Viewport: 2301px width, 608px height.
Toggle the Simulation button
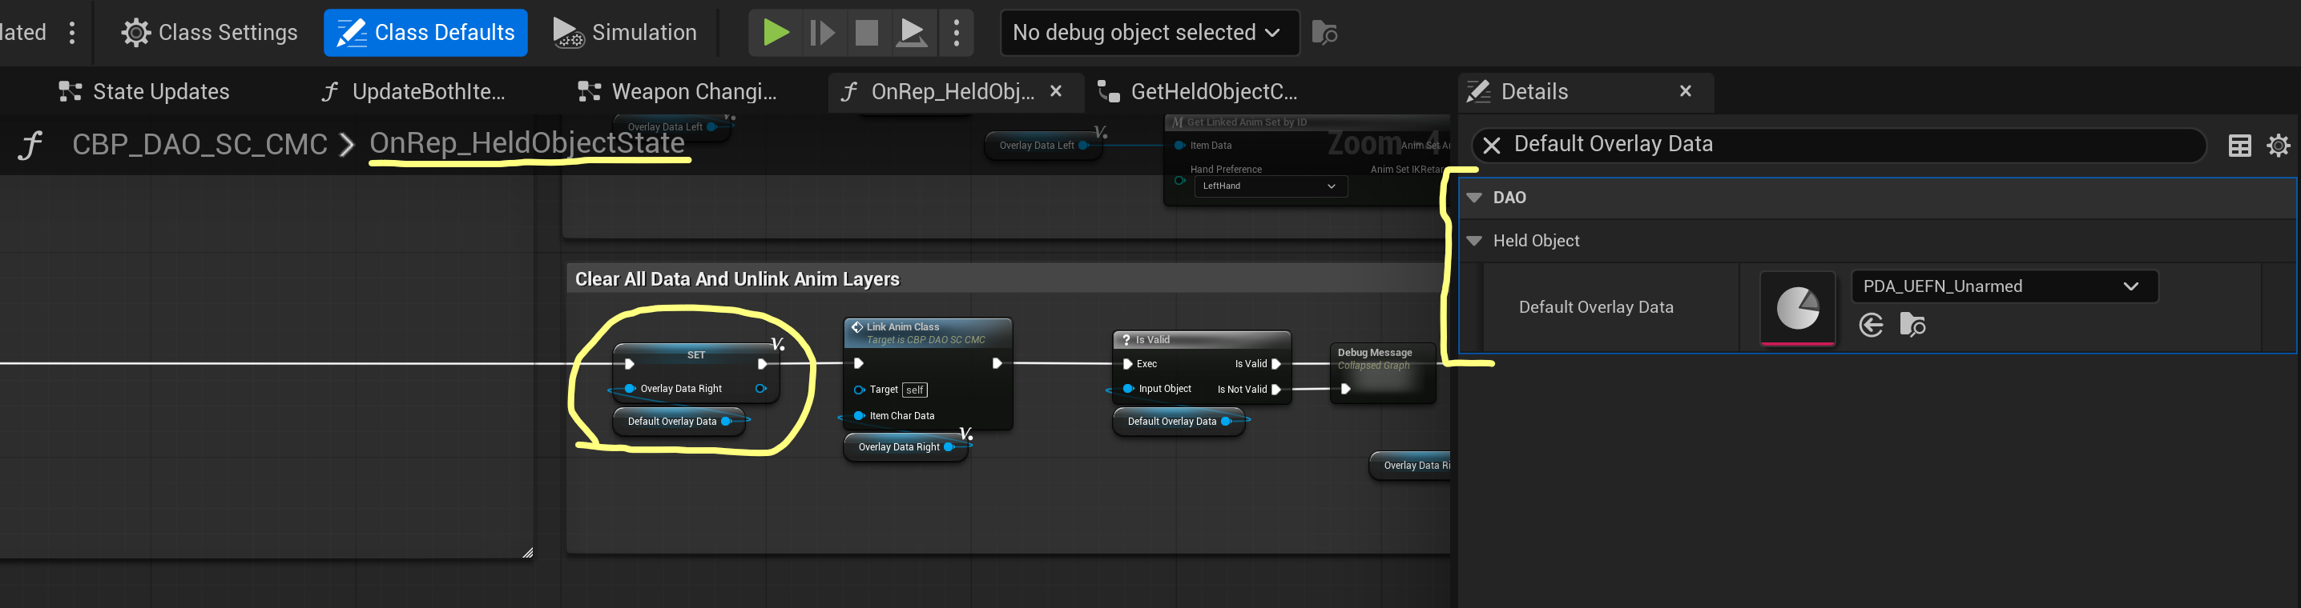click(624, 33)
